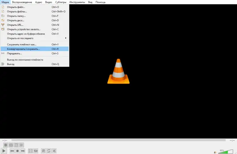The width and height of the screenshot is (237, 154).
Task: Click the stream broadcast icon
Action: point(3,53)
